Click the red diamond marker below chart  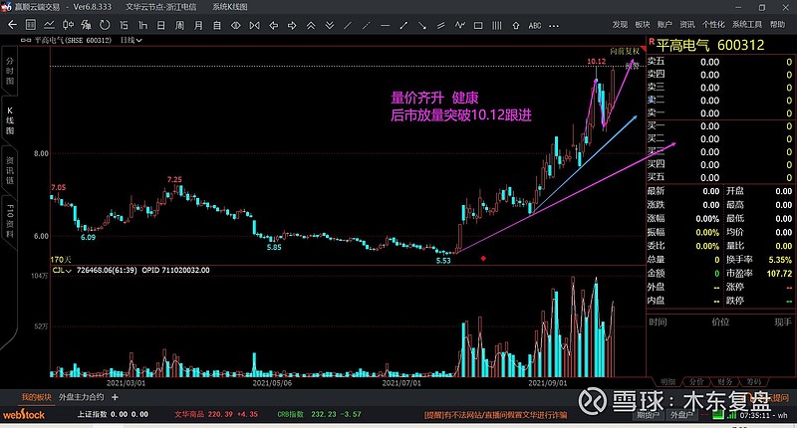pos(483,259)
